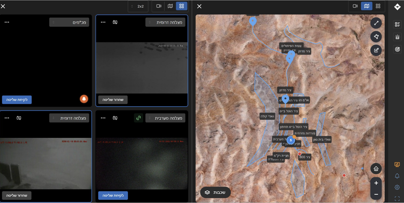
Task: Open the source selector dropdown on the מכ"מים tile
Action: coord(69,22)
